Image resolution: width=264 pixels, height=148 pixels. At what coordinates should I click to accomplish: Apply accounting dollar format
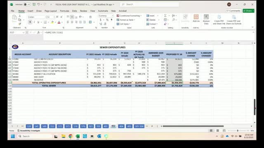pos(101,20)
